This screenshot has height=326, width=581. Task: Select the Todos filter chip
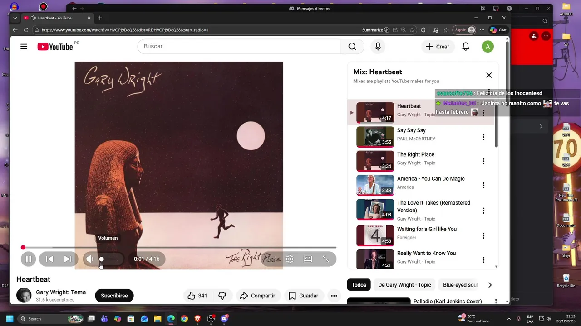[x=359, y=285]
